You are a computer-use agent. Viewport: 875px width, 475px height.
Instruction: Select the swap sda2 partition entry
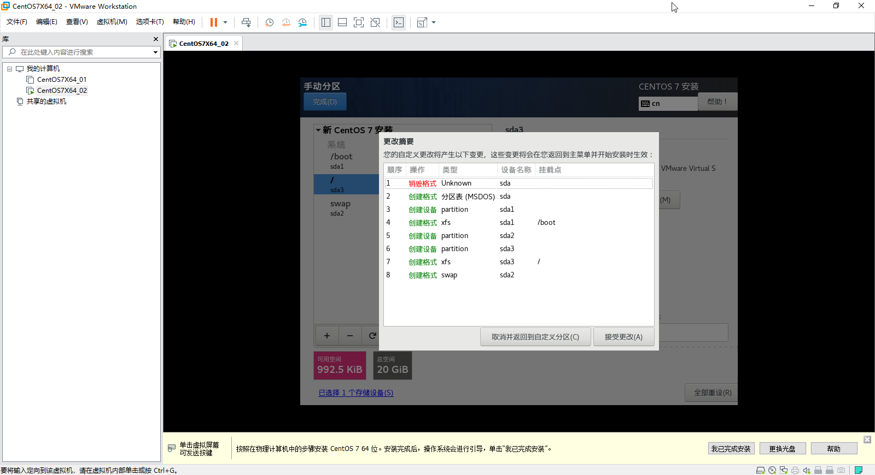coord(347,208)
